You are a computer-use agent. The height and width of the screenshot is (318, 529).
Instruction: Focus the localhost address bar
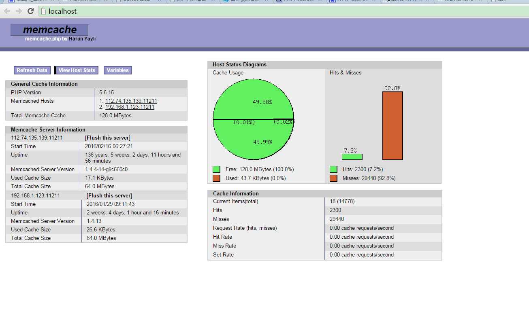[284, 11]
